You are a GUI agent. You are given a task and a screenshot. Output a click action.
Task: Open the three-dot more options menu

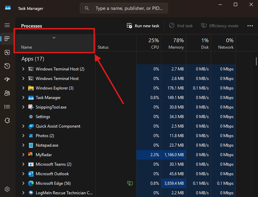click(250, 26)
